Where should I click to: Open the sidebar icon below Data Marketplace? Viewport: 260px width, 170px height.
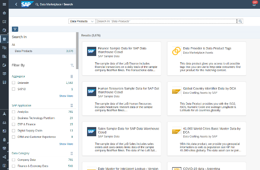pos(4,48)
